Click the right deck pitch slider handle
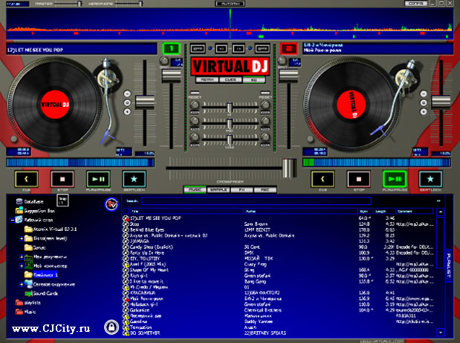460x343 pixels. click(x=441, y=102)
